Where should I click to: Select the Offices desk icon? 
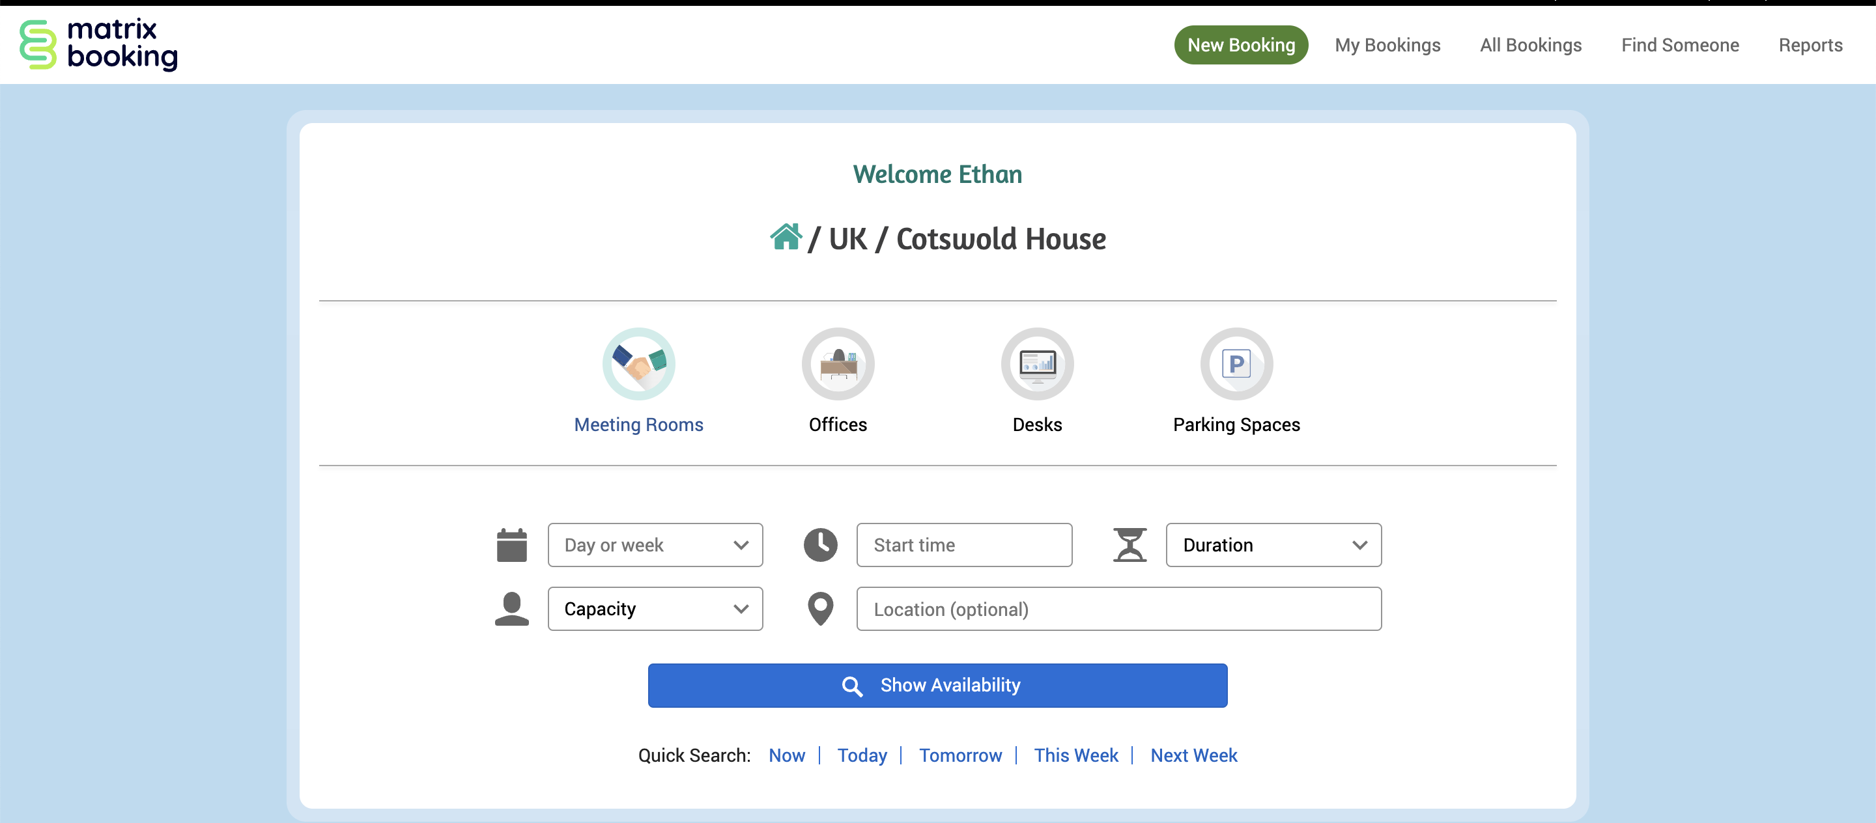pyautogui.click(x=838, y=363)
